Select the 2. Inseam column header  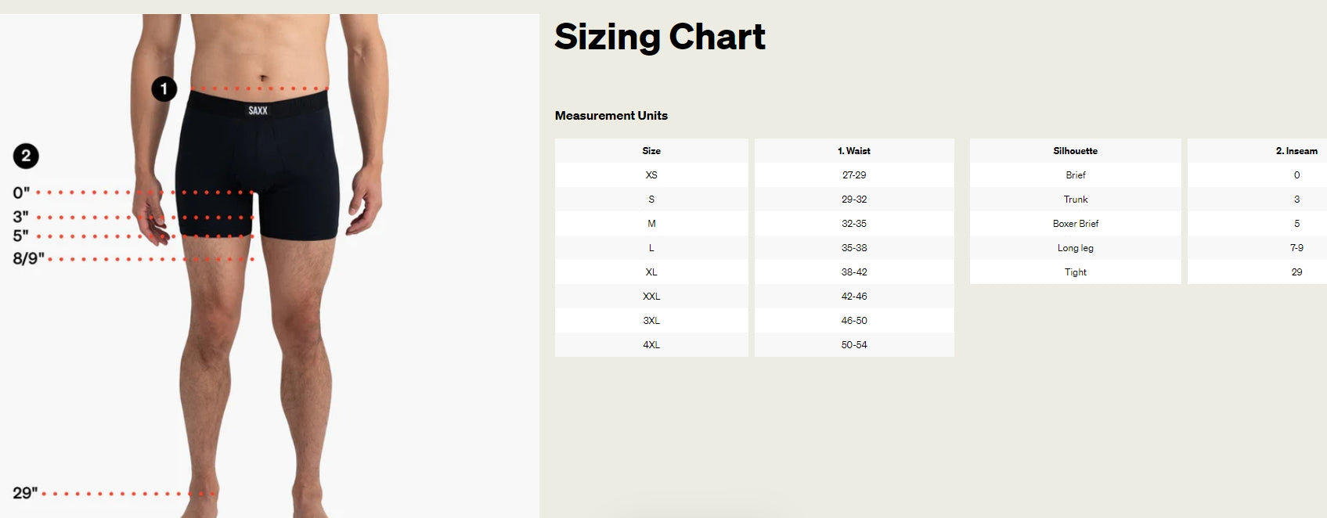(1296, 151)
